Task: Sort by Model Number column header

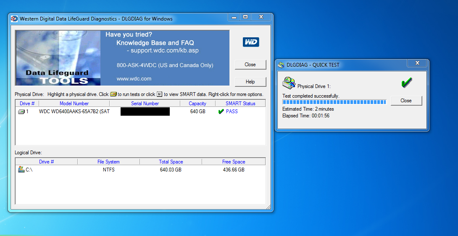Action: coord(74,104)
